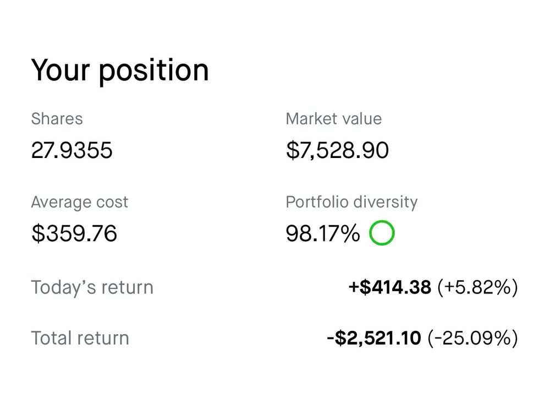Select the Shares label
Image resolution: width=550 pixels, height=409 pixels.
coord(57,119)
